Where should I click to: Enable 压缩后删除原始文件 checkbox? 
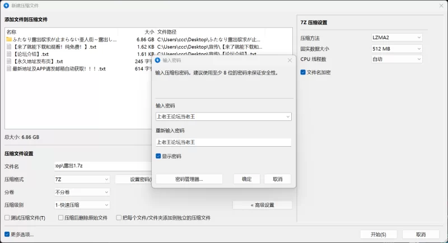pos(60,218)
